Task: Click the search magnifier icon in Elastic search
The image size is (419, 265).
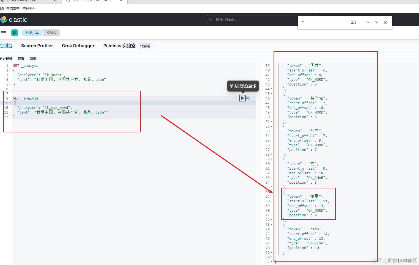Action: point(211,20)
